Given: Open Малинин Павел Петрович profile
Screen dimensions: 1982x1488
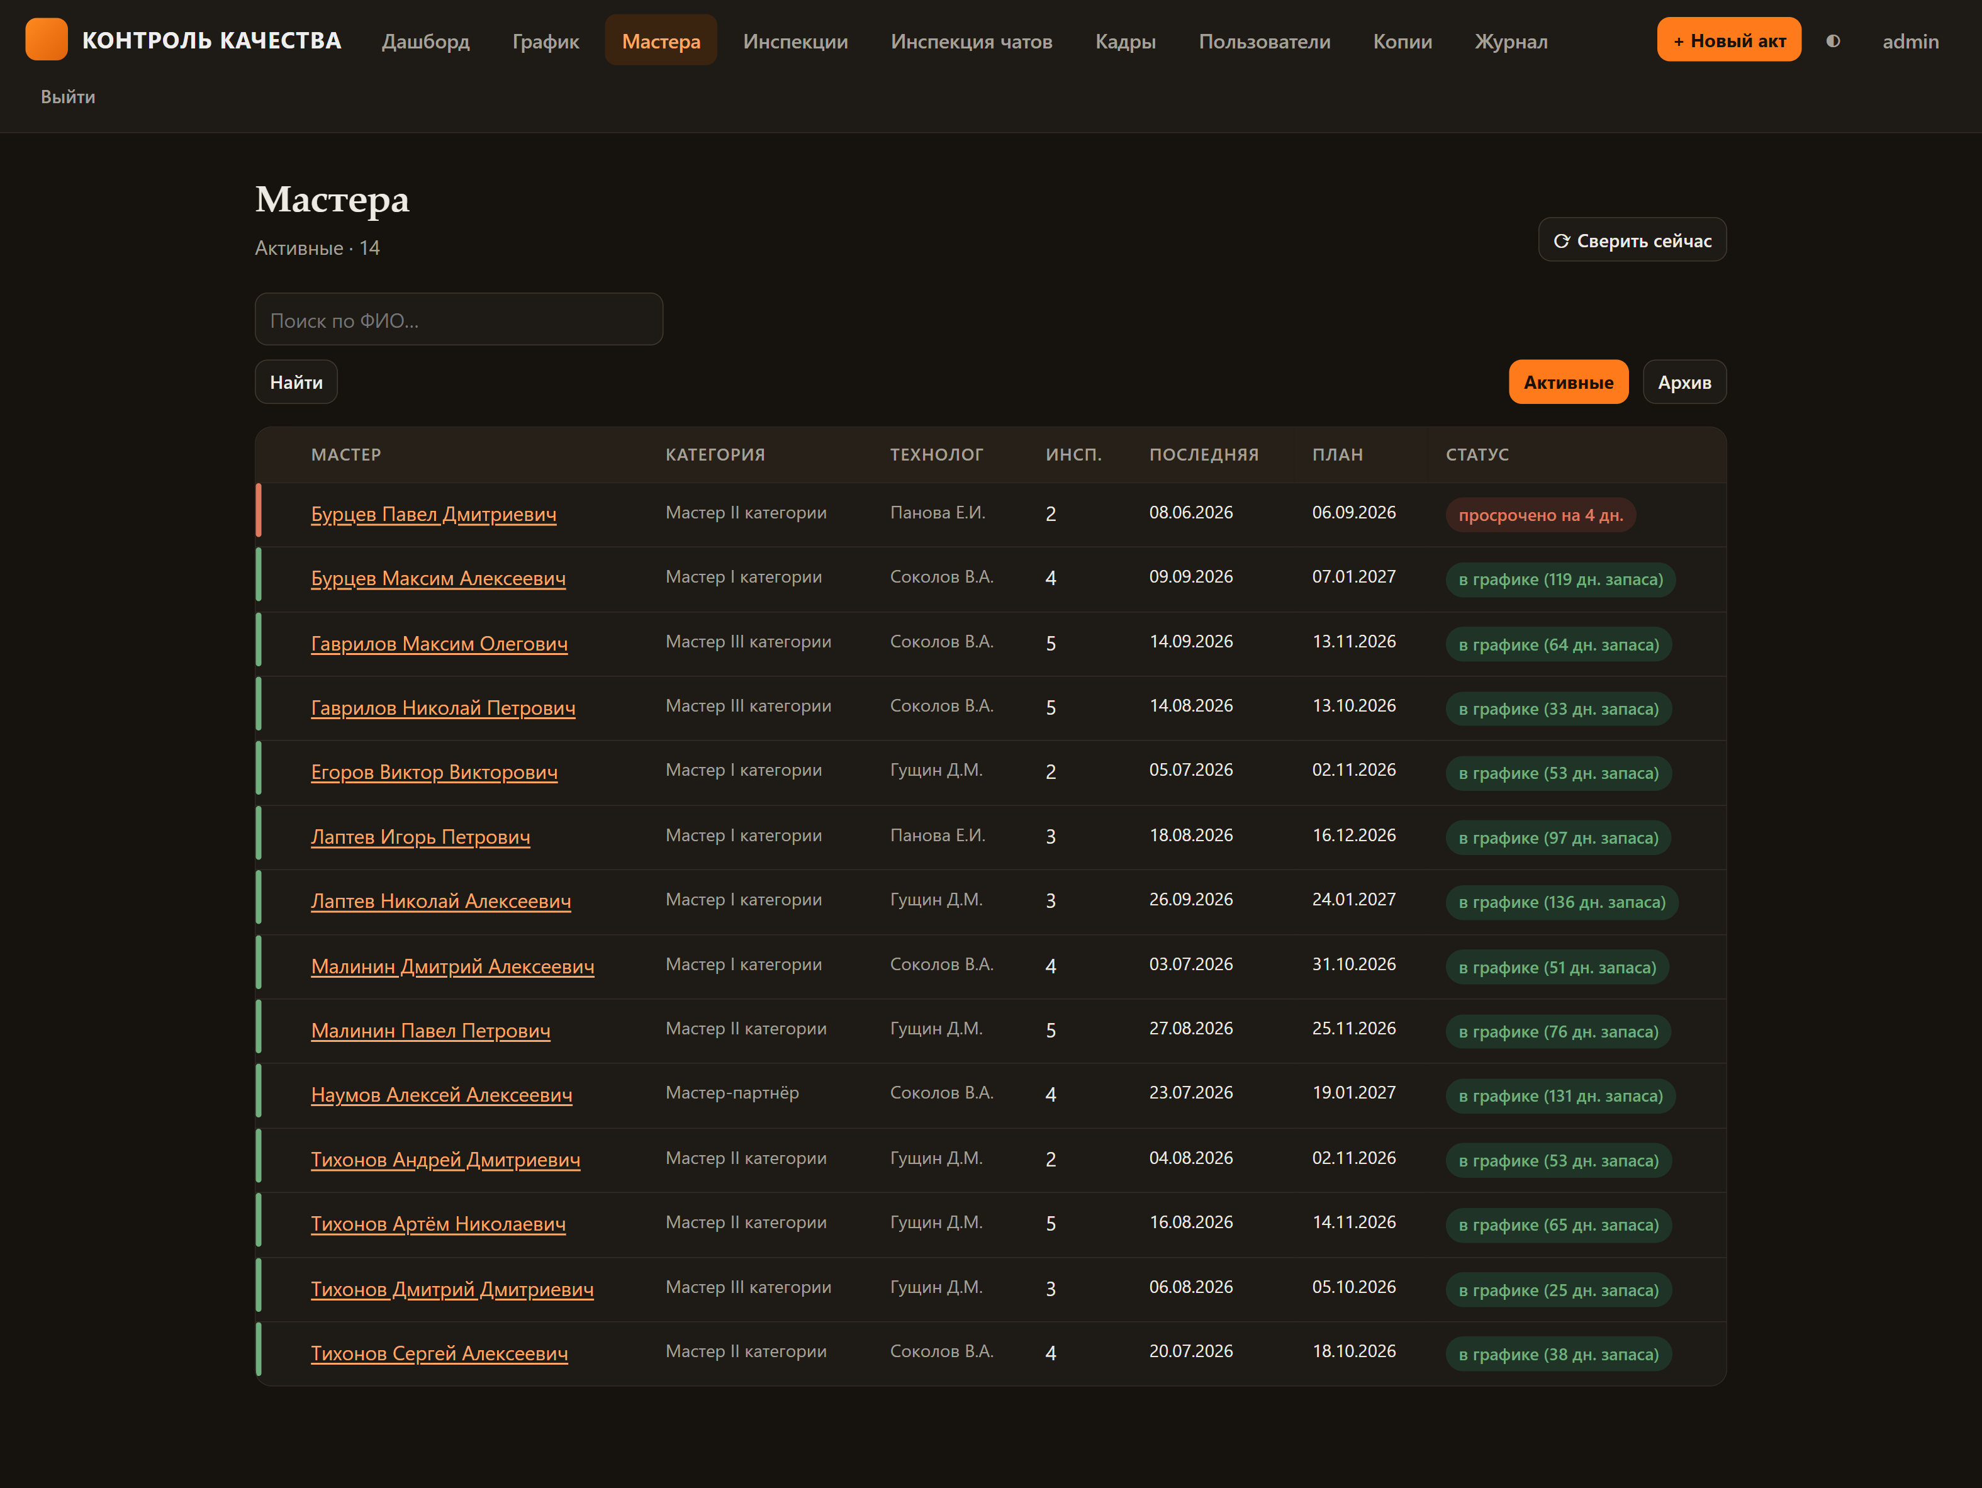Looking at the screenshot, I should tap(431, 1031).
